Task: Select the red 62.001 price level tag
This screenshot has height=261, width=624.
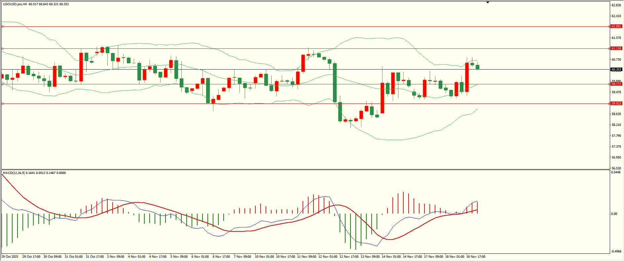Action: 616,26
